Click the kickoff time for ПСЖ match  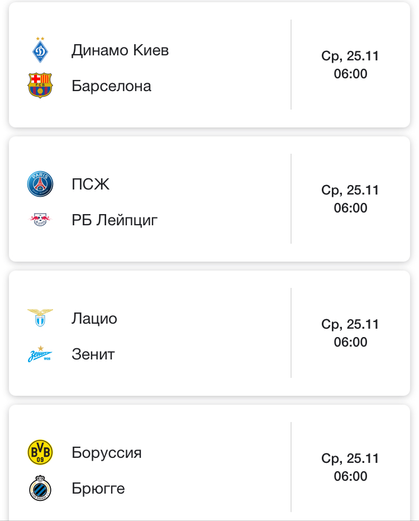click(x=350, y=208)
